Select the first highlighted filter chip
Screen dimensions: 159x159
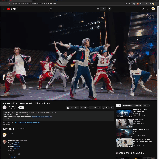point(119,105)
